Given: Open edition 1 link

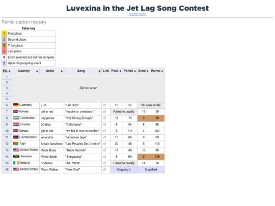Looking at the screenshot, I should coord(7,77).
